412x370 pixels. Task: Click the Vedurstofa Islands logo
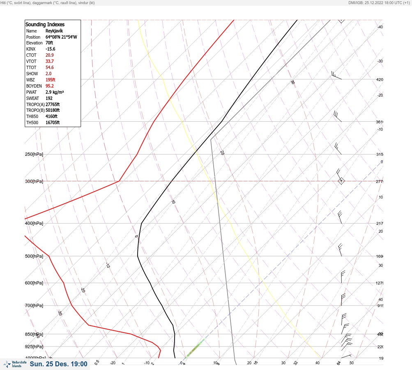click(x=15, y=364)
